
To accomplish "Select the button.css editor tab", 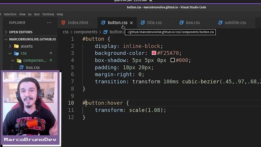I will 117,23.
